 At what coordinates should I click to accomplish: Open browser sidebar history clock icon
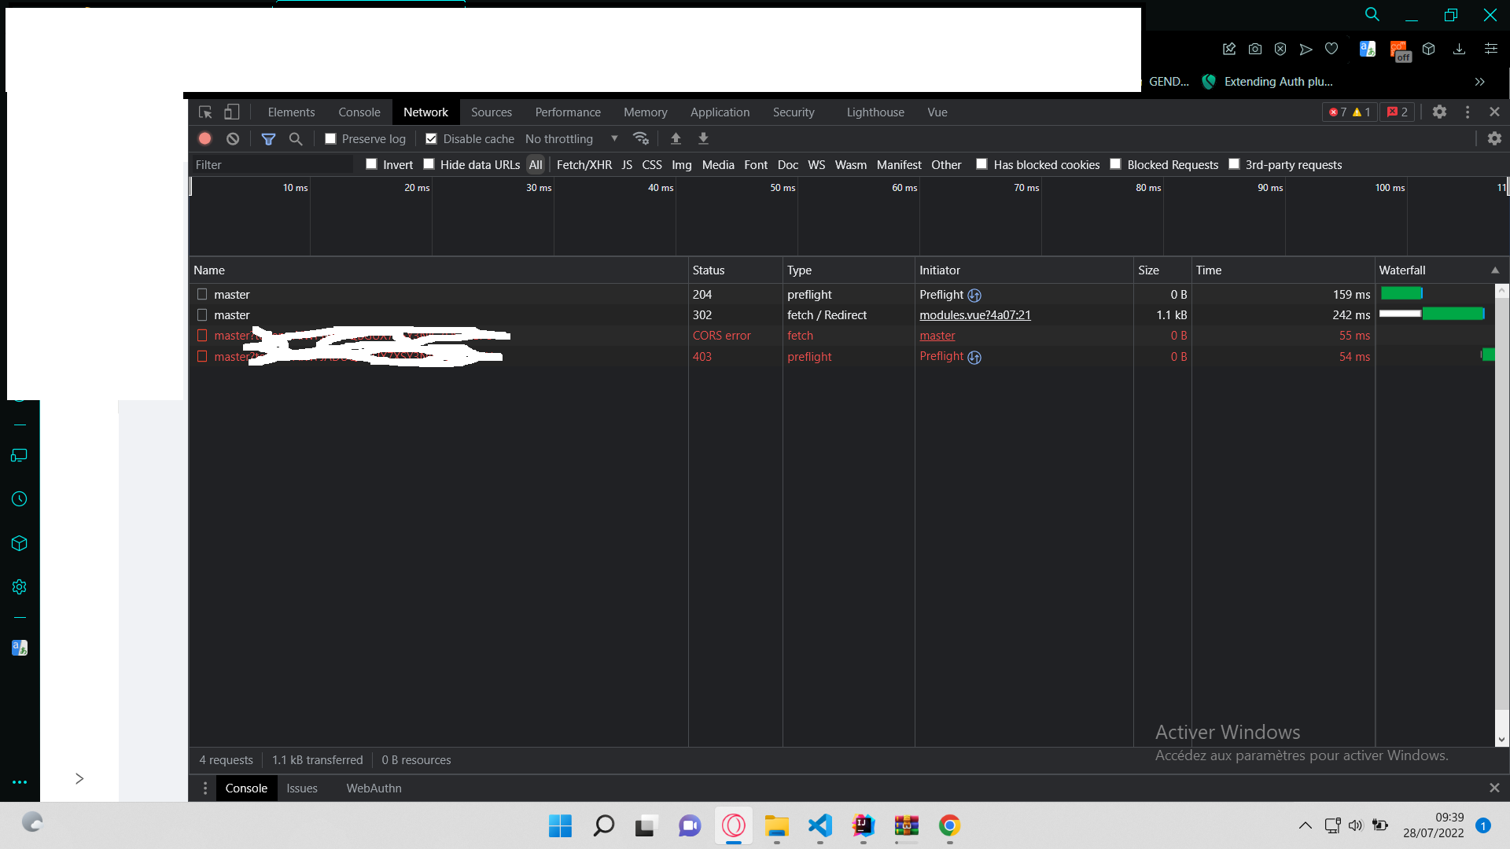(20, 499)
